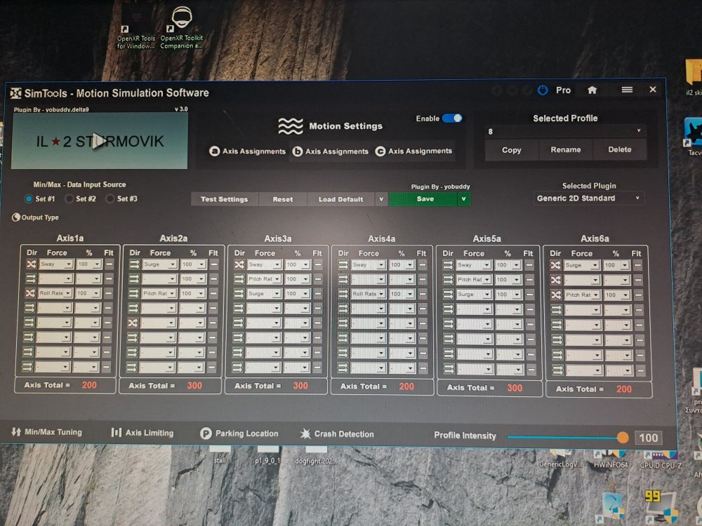Viewport: 702px width, 526px height.
Task: Open the hamburger menu icon
Action: [627, 90]
